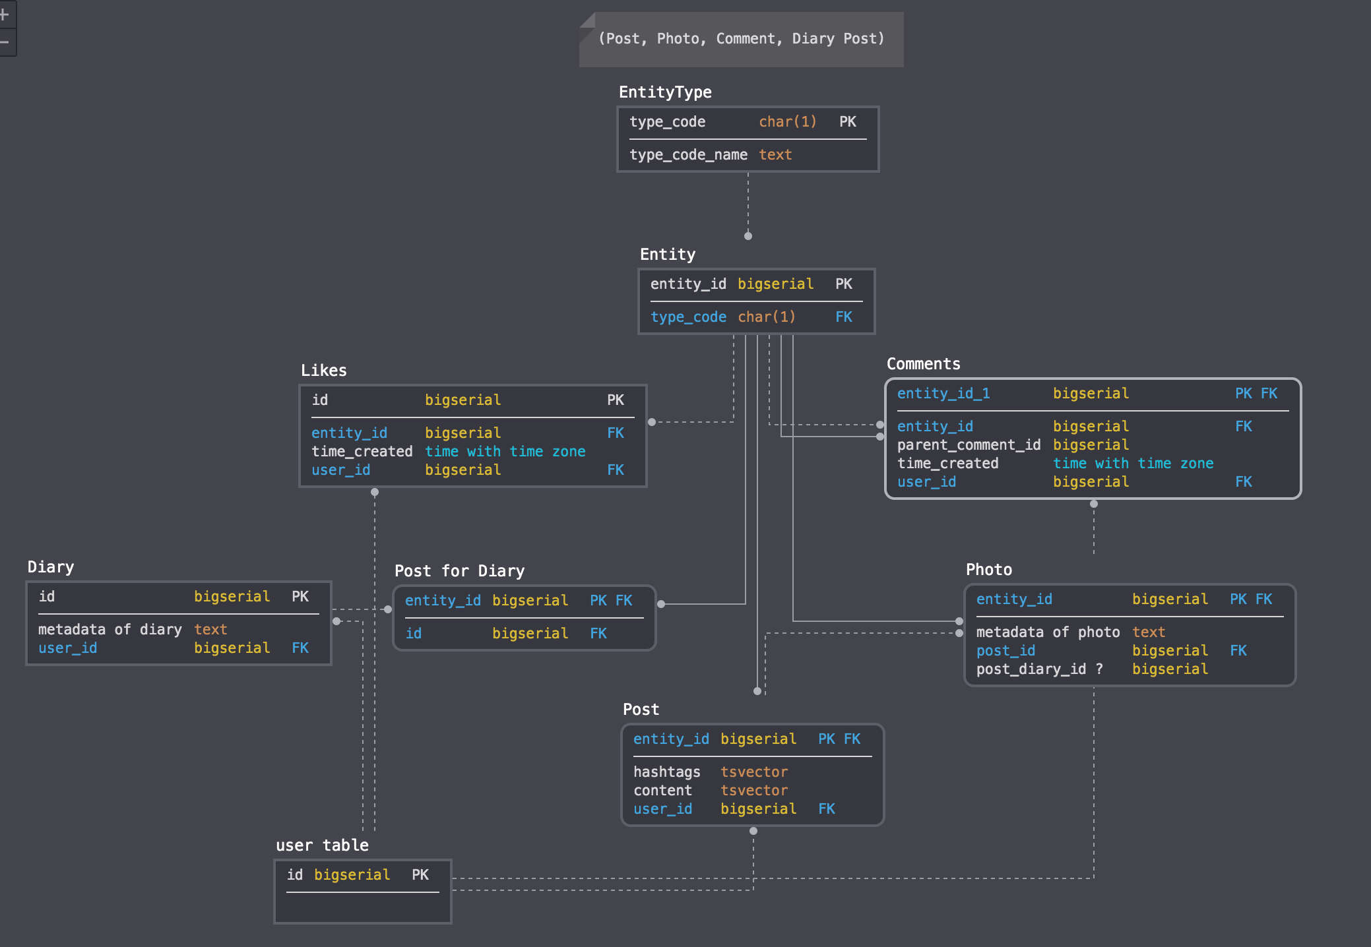Click entity_id row in Post table
The height and width of the screenshot is (947, 1371).
click(752, 739)
